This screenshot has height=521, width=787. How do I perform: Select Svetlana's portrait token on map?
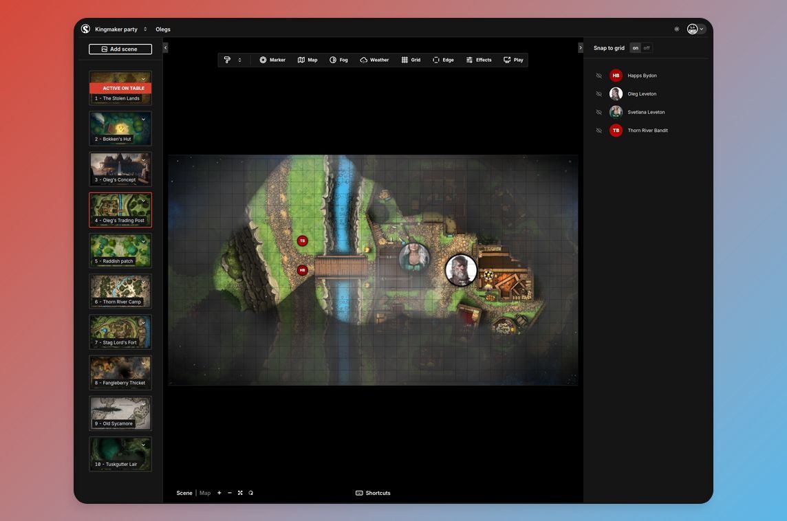click(x=414, y=258)
